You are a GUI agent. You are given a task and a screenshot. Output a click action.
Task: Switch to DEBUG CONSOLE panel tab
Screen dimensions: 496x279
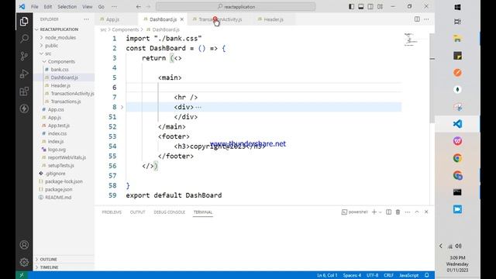(x=169, y=212)
